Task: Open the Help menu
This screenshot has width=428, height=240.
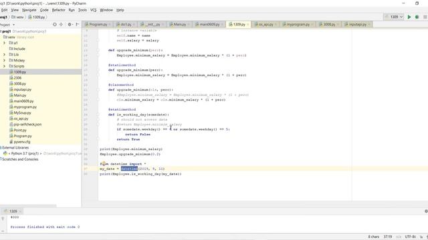Action: [120, 10]
